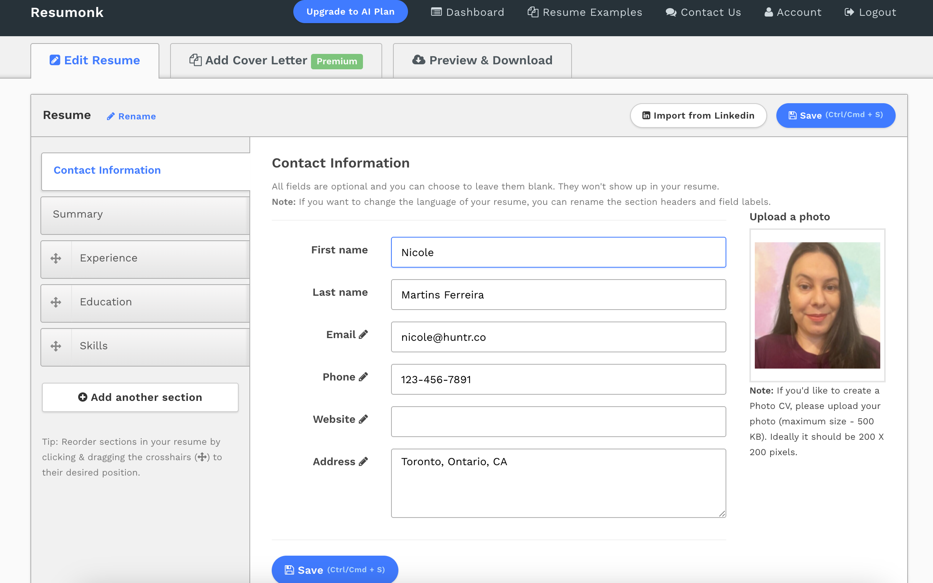Go to Resume Examples in navigation

pos(585,12)
